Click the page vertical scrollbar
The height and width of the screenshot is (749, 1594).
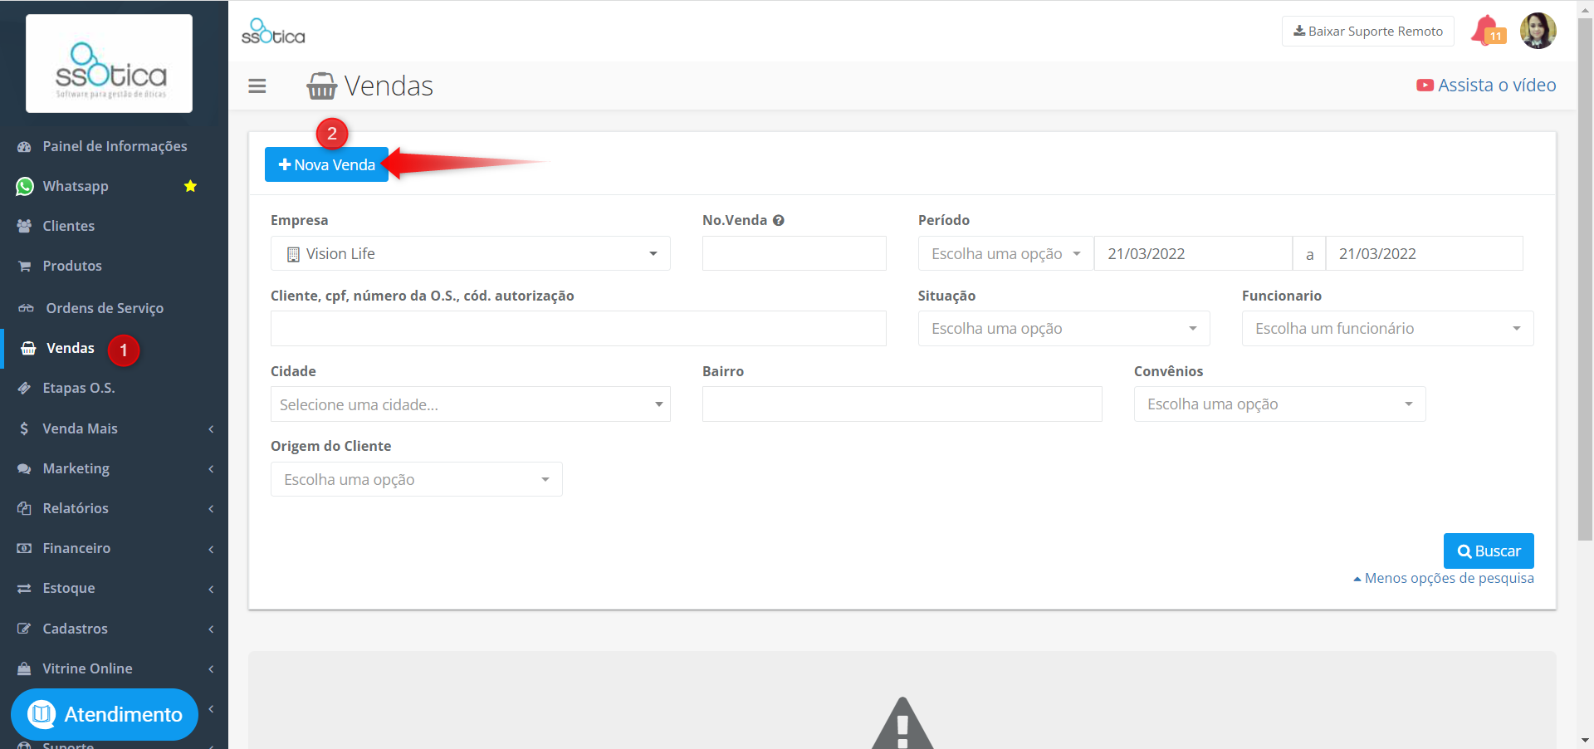click(x=1585, y=278)
